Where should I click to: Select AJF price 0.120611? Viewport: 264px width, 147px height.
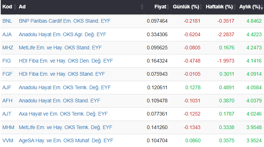(157, 87)
